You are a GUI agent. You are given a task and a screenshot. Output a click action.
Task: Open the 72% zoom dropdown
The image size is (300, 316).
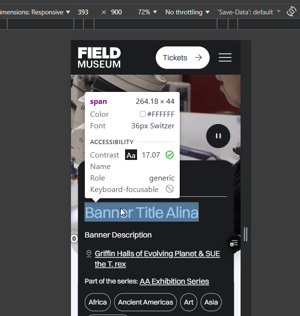(x=147, y=12)
